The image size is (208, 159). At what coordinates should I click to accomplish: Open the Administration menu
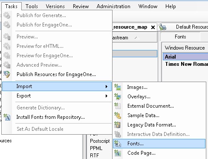(x=113, y=6)
